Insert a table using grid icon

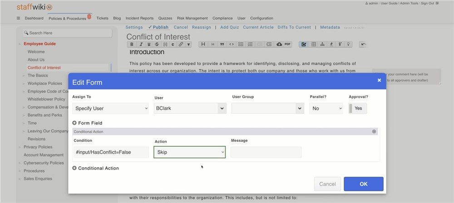[x=313, y=44]
